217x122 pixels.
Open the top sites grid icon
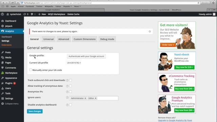[7, 6]
